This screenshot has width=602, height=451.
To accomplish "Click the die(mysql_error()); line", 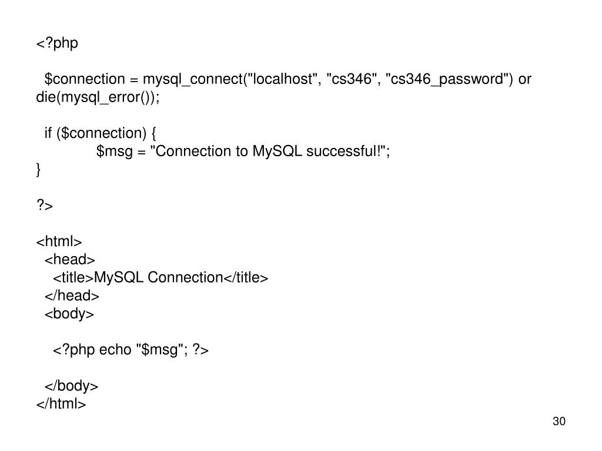I will (x=98, y=97).
